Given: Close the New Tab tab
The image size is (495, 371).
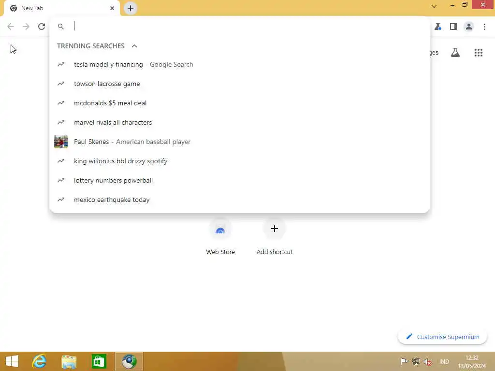Looking at the screenshot, I should [112, 8].
